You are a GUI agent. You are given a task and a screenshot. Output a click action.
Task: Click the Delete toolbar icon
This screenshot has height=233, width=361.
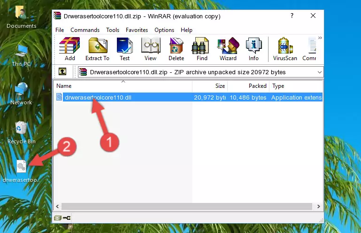click(x=177, y=49)
